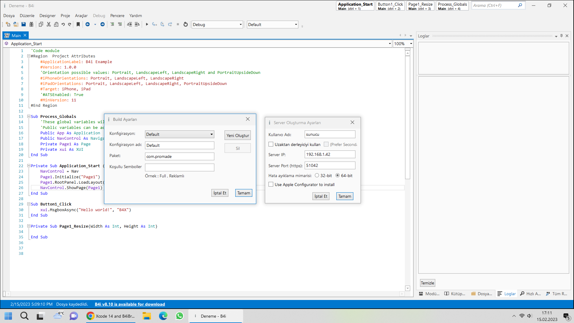Select the 32-bit radio option
Screen dimensions: 574x323
317,176
